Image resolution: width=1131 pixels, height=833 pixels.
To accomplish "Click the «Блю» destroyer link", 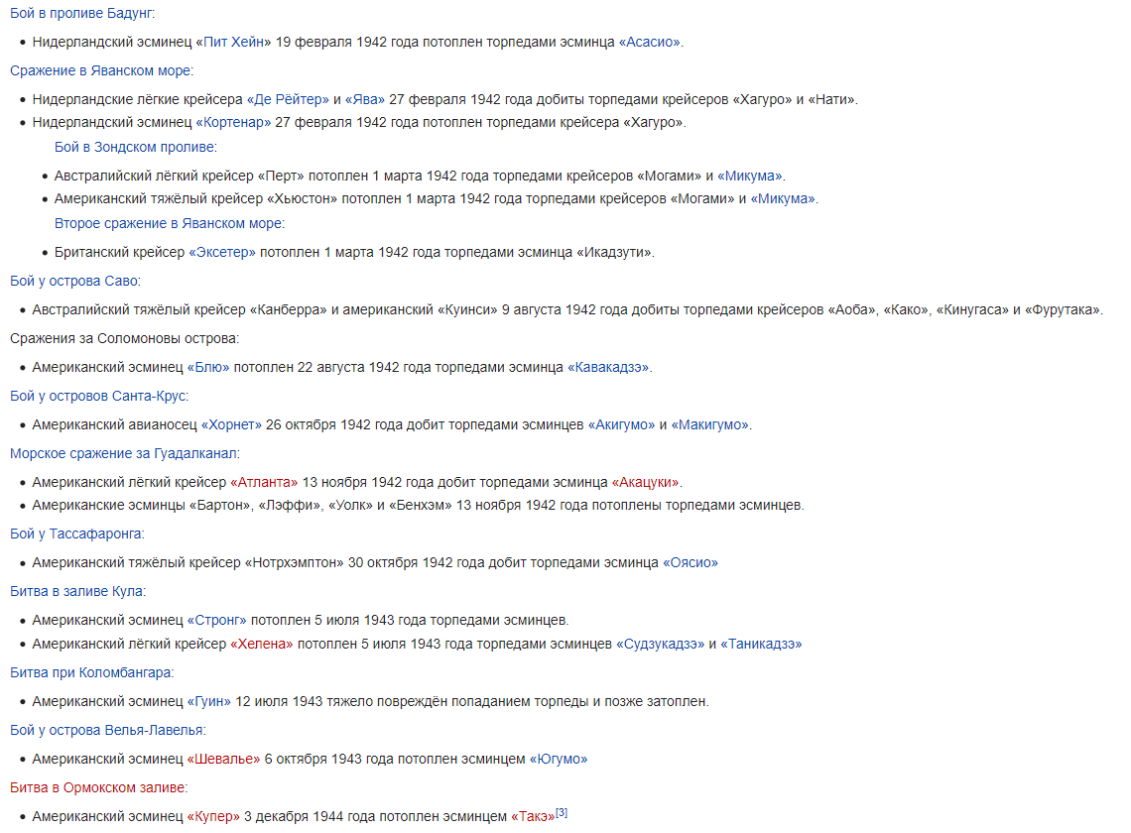I will pyautogui.click(x=208, y=368).
